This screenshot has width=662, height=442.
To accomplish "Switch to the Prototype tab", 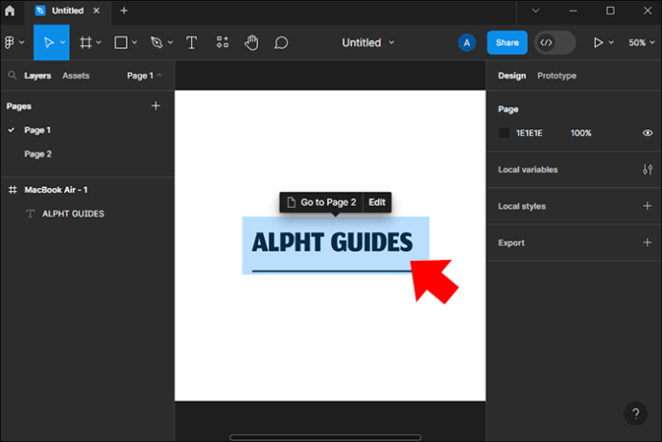I will coord(556,76).
